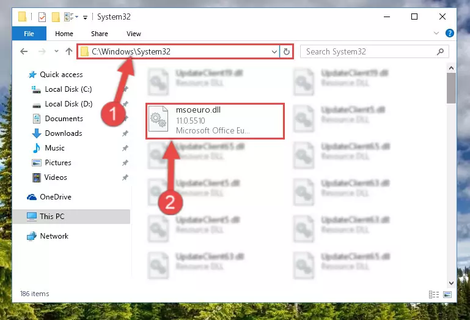Viewport: 470px width, 320px height.
Task: Click the C:\Windows\System32 address bar
Action: (178, 51)
